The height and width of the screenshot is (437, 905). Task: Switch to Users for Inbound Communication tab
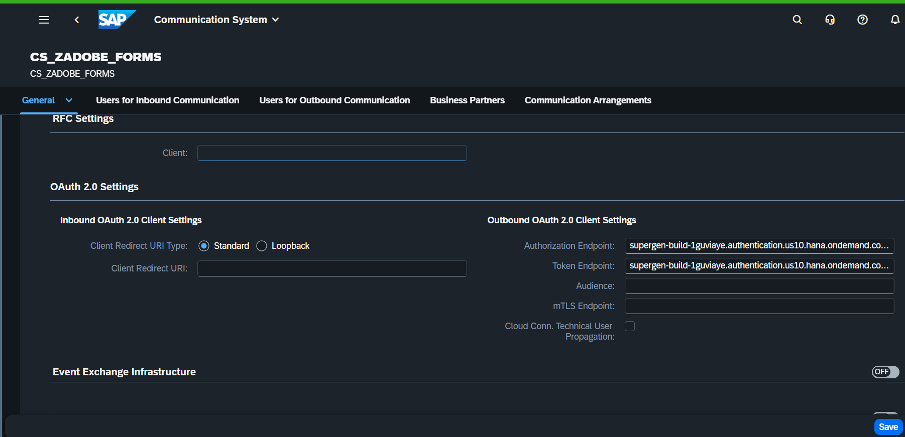pos(167,100)
